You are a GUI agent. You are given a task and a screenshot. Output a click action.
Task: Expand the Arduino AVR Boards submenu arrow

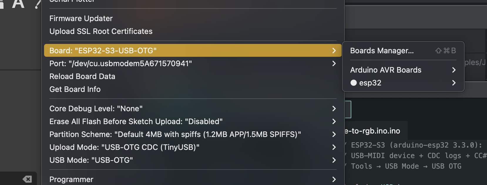point(454,70)
